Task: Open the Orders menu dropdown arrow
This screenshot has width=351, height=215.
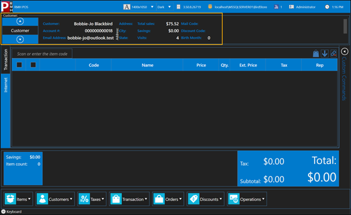Action: (180, 199)
